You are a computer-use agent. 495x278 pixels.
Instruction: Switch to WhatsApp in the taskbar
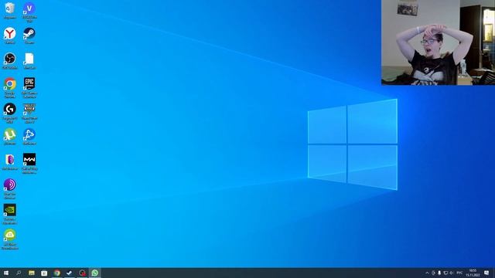[94, 273]
